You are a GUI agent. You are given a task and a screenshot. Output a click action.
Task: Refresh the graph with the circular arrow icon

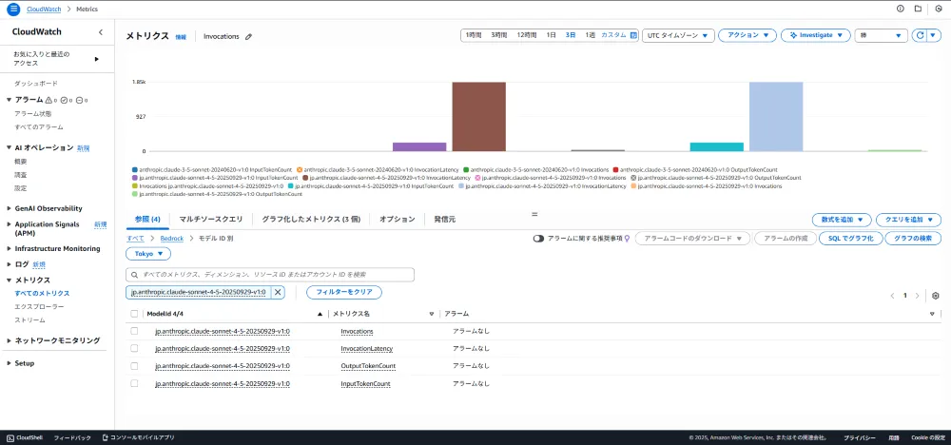coord(920,36)
